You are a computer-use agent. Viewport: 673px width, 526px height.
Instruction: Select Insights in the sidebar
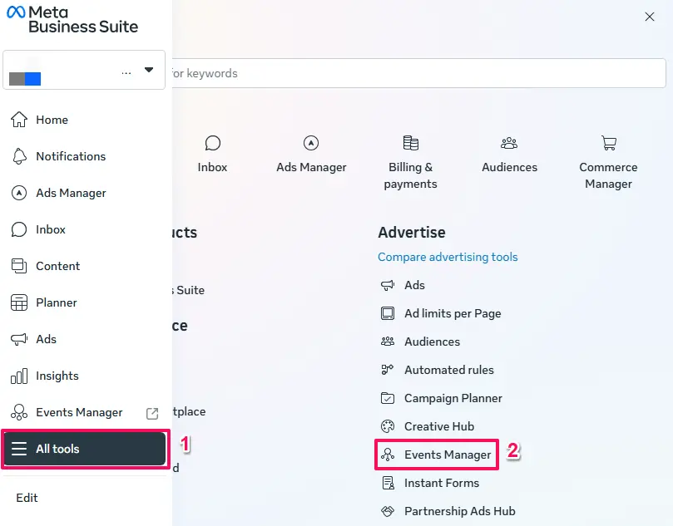(57, 376)
